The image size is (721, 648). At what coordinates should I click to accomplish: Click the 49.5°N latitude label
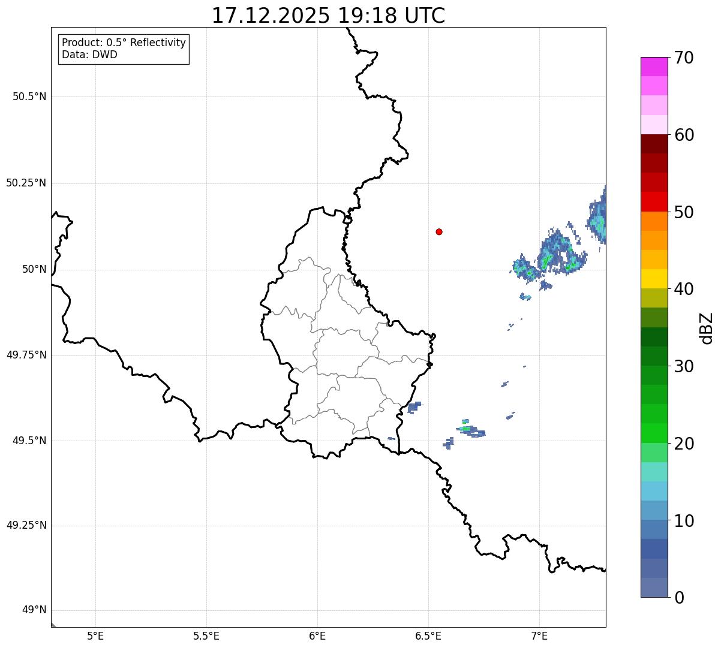pyautogui.click(x=29, y=441)
